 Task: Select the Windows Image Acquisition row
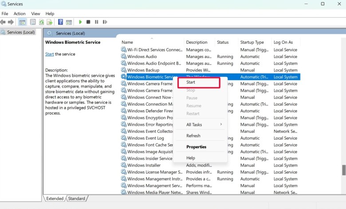[210, 152]
